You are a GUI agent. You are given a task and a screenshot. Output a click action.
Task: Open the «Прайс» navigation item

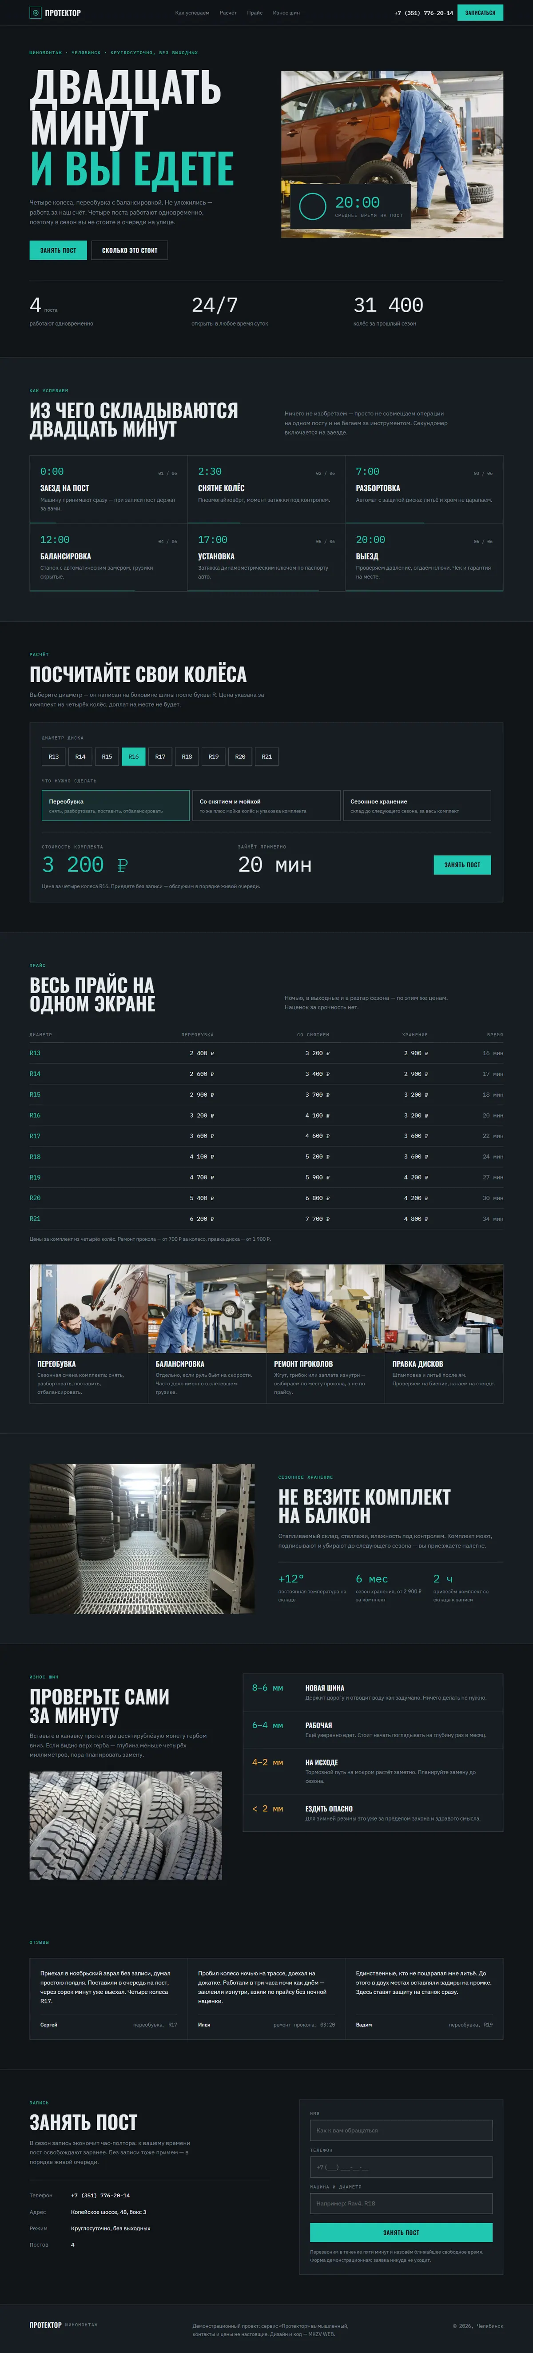coord(255,13)
